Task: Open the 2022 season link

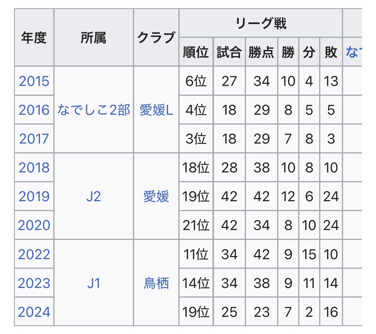Action: [34, 254]
